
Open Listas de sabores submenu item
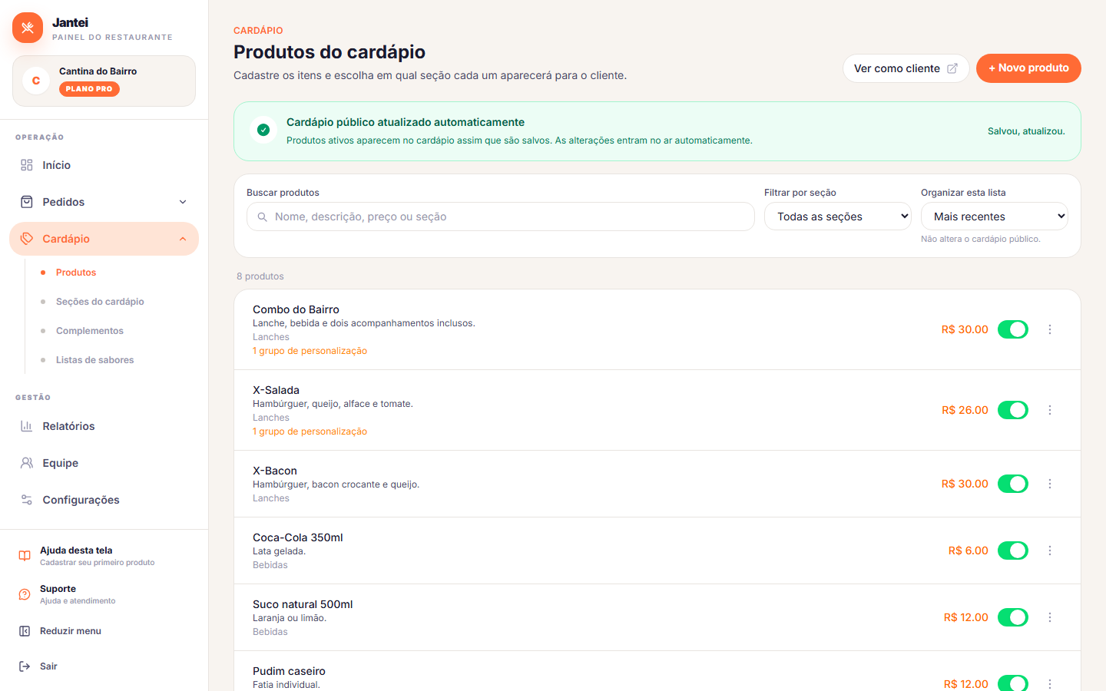94,360
